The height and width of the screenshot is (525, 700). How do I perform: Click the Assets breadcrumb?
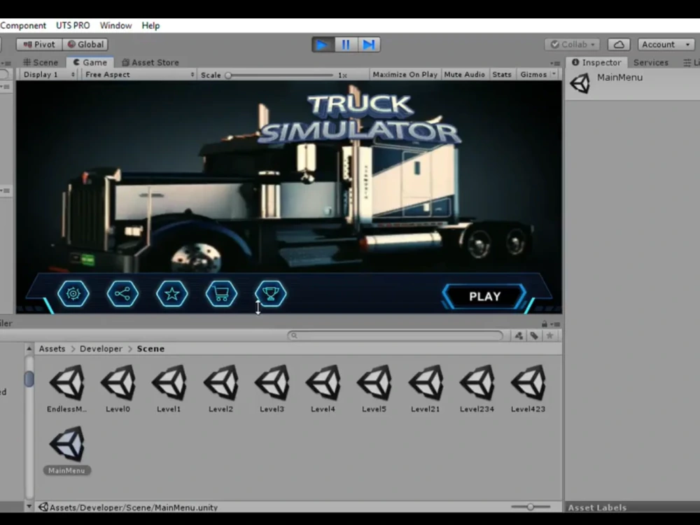click(x=52, y=349)
